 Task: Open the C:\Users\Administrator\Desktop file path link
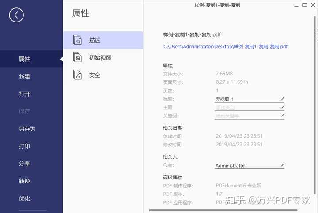click(225, 46)
